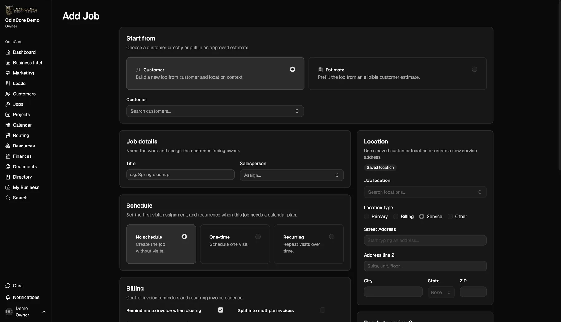The image size is (561, 322).
Task: Click the Documents files icon
Action: point(8,166)
